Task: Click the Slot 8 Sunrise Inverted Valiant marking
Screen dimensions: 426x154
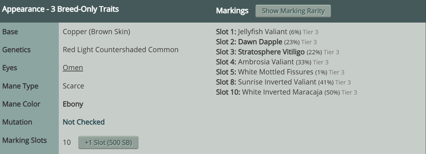Action: click(277, 82)
